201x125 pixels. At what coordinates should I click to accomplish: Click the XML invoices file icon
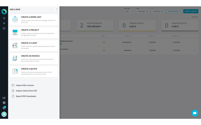(13, 85)
